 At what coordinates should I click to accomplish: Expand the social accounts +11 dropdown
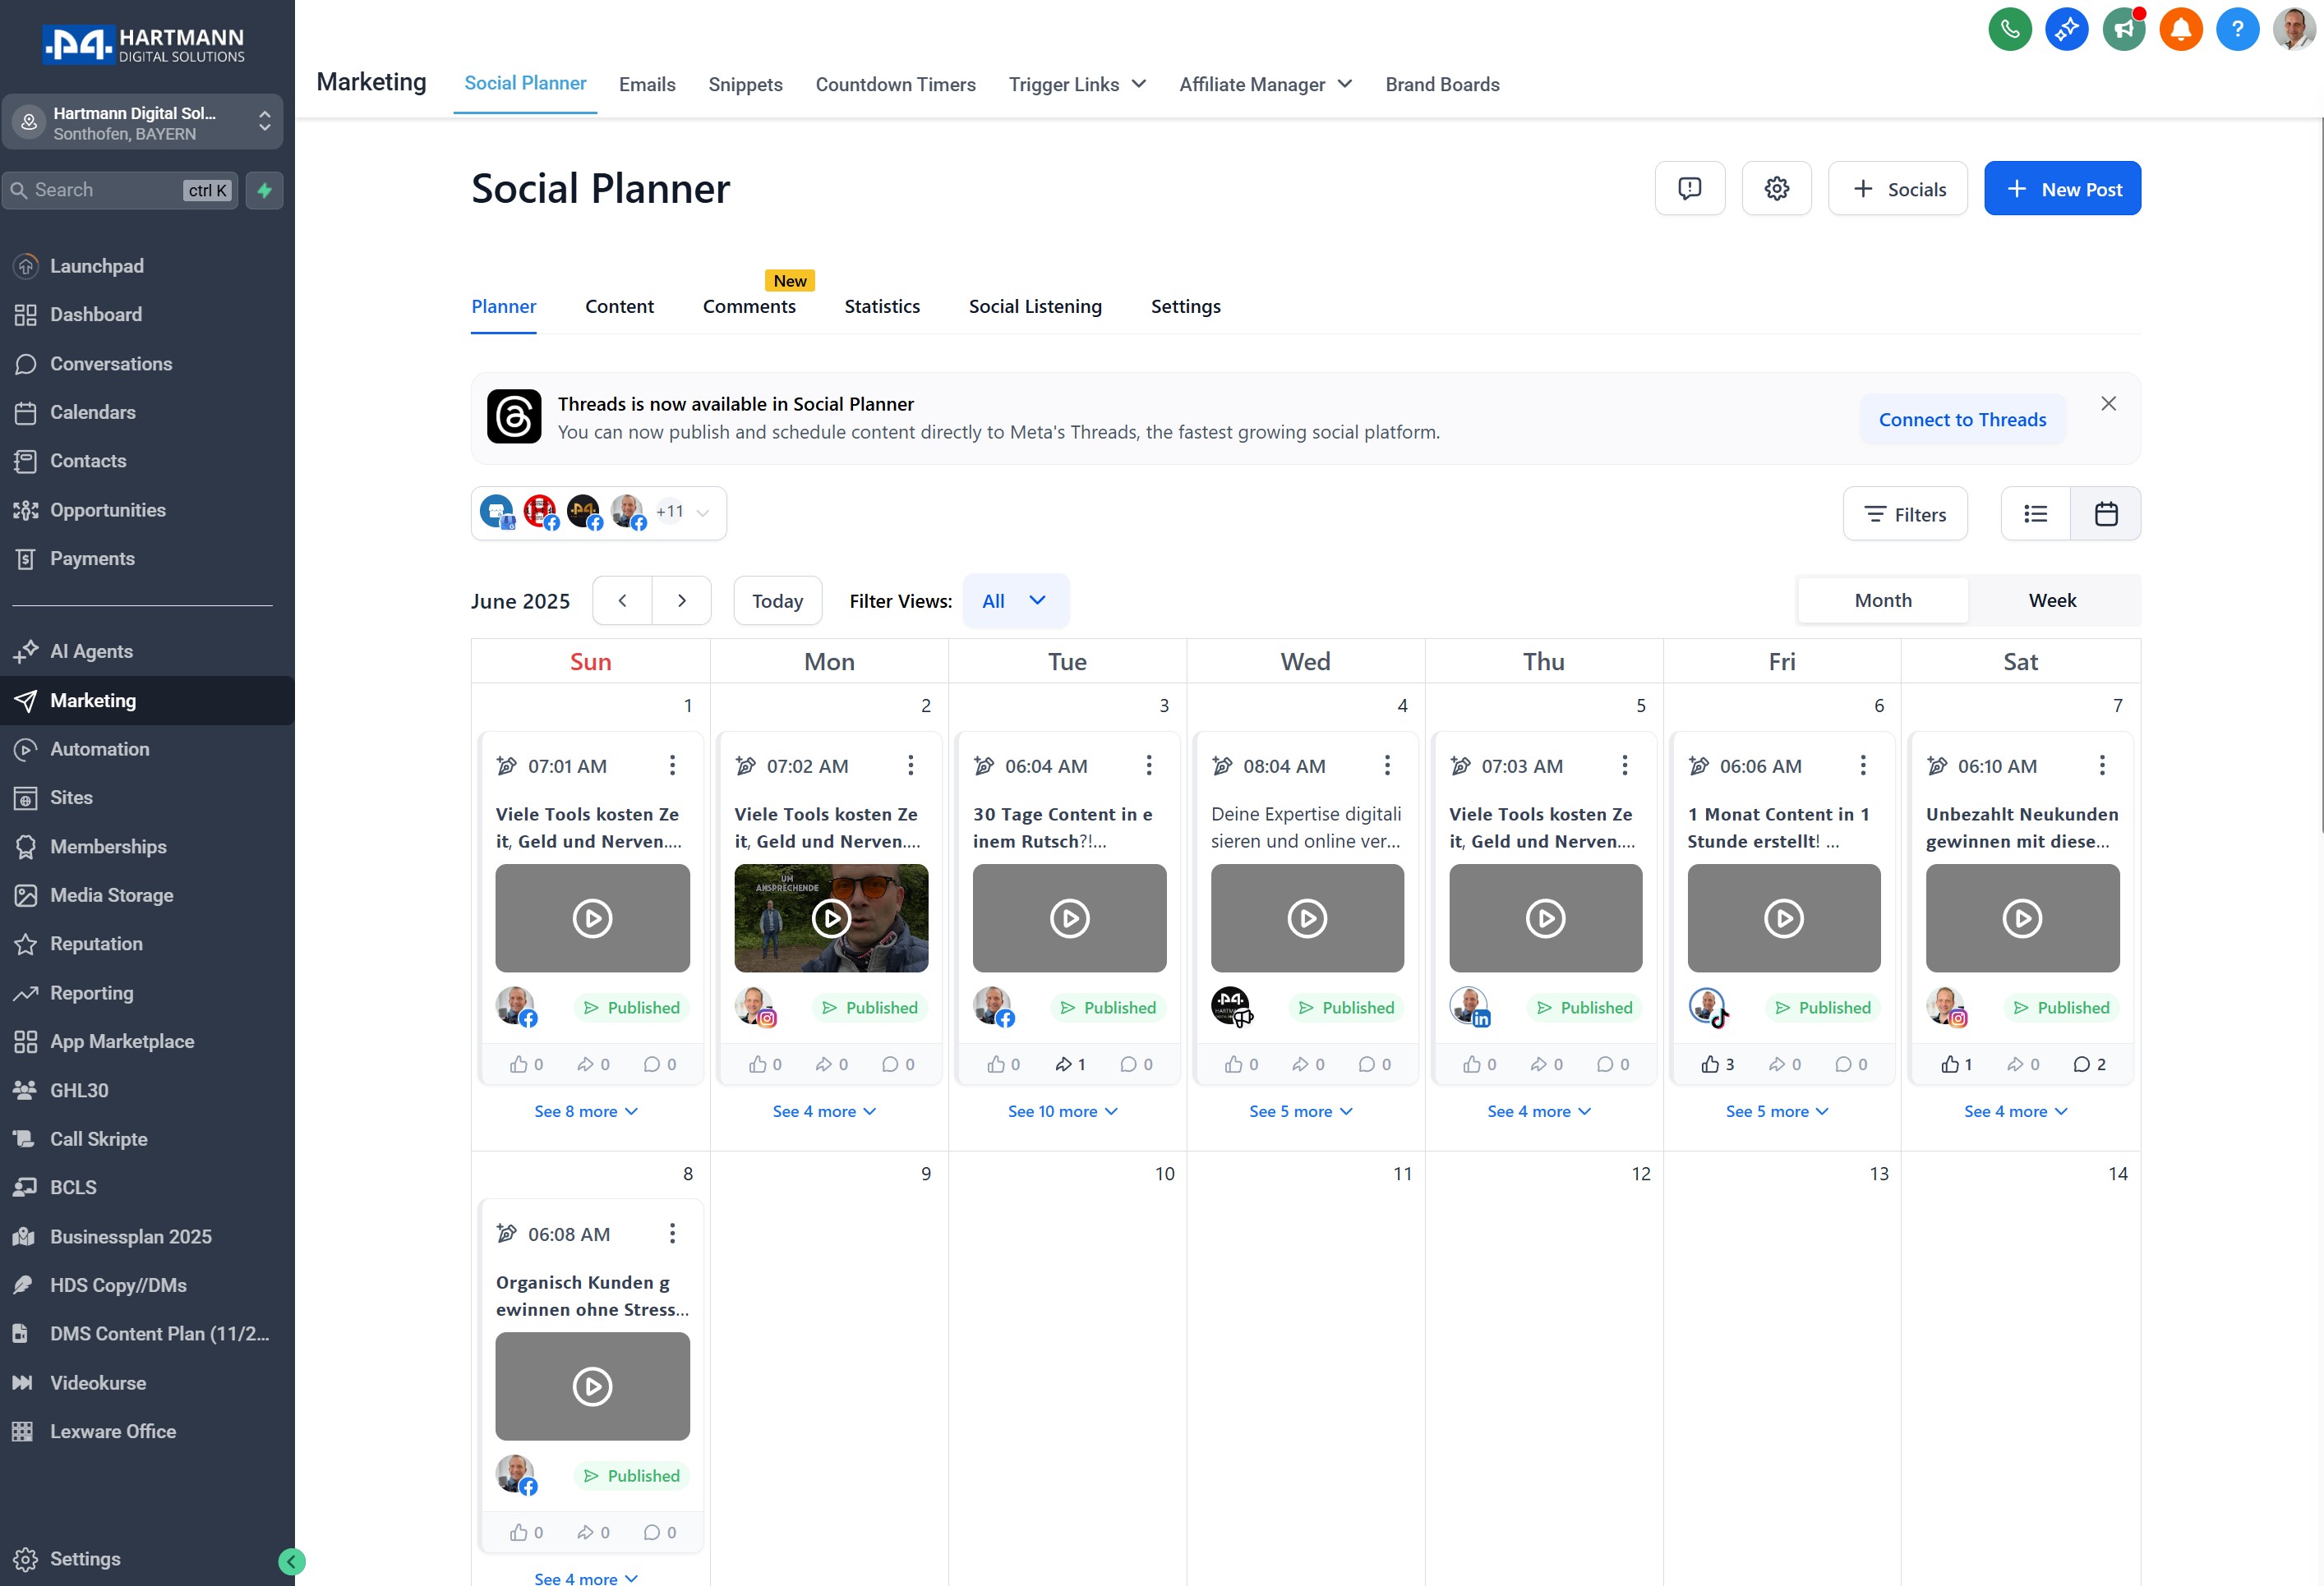(702, 513)
